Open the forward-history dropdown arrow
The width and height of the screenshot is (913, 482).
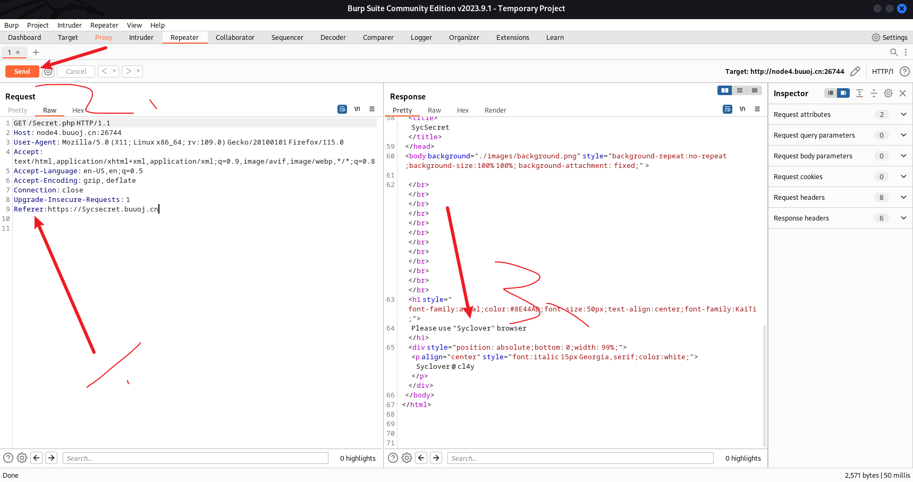coord(138,71)
